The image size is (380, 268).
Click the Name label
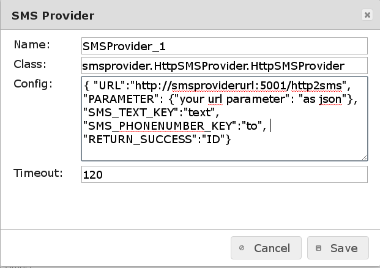coord(31,44)
